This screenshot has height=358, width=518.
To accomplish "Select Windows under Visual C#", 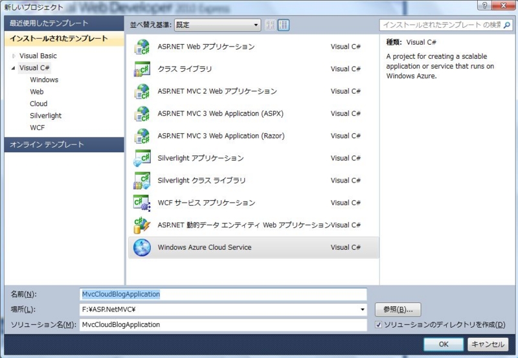I will click(x=44, y=80).
